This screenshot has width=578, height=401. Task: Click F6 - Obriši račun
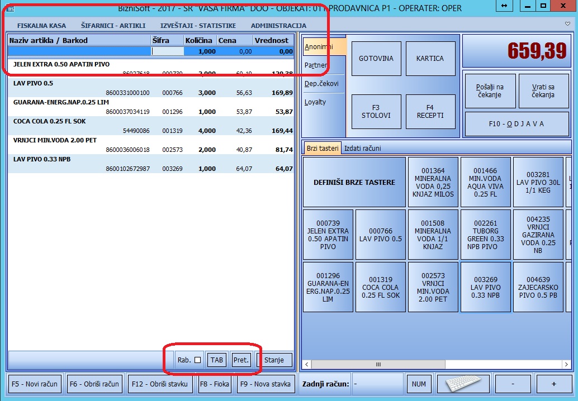(94, 384)
